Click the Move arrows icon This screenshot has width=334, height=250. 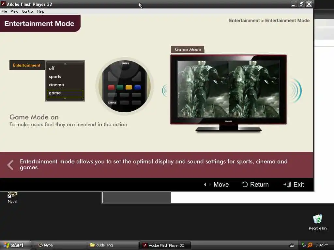tap(207, 185)
